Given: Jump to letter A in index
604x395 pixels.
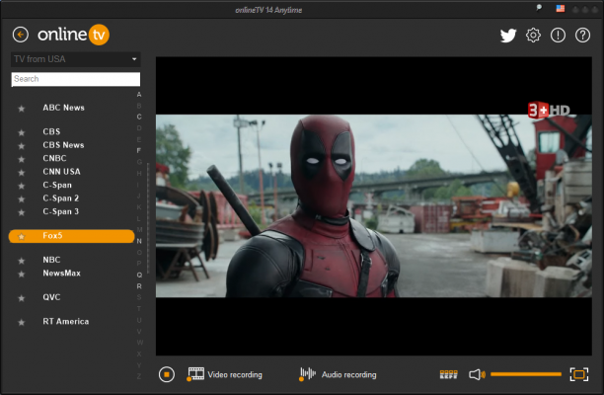Looking at the screenshot, I should click(x=139, y=95).
